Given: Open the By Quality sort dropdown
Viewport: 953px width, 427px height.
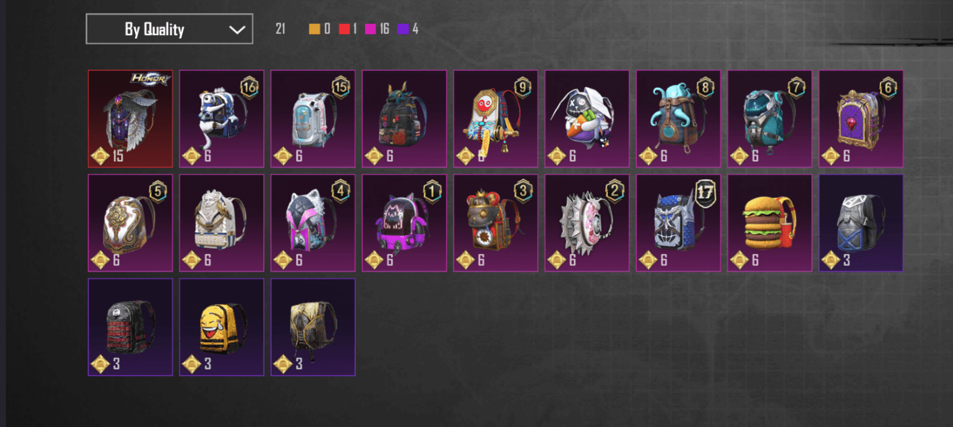Looking at the screenshot, I should [x=169, y=29].
